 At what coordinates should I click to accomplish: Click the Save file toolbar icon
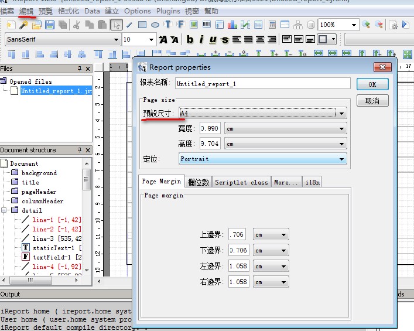point(50,25)
